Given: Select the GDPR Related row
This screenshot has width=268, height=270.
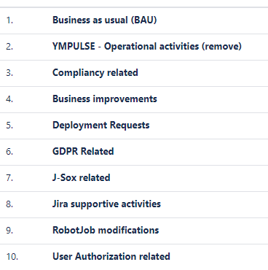Looking at the screenshot, I should [83, 152].
